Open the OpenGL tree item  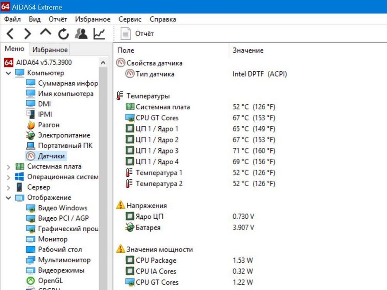[x=50, y=280]
